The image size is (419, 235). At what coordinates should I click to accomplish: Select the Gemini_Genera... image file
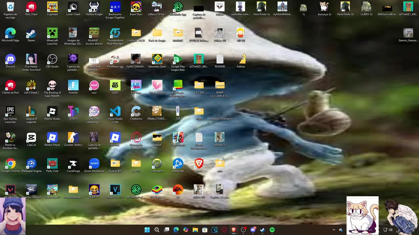(408, 35)
